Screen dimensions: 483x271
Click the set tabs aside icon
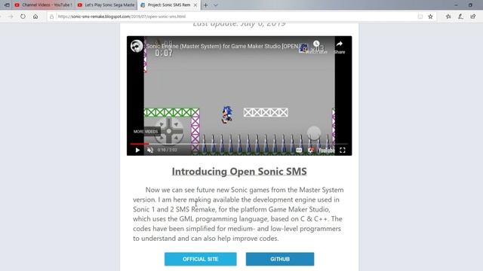pos(7,5)
